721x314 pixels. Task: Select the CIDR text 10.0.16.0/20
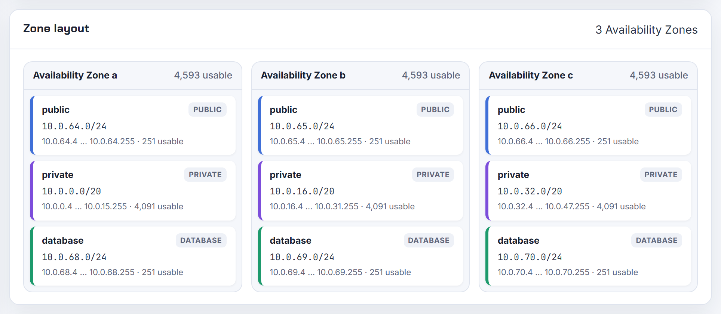click(x=302, y=191)
